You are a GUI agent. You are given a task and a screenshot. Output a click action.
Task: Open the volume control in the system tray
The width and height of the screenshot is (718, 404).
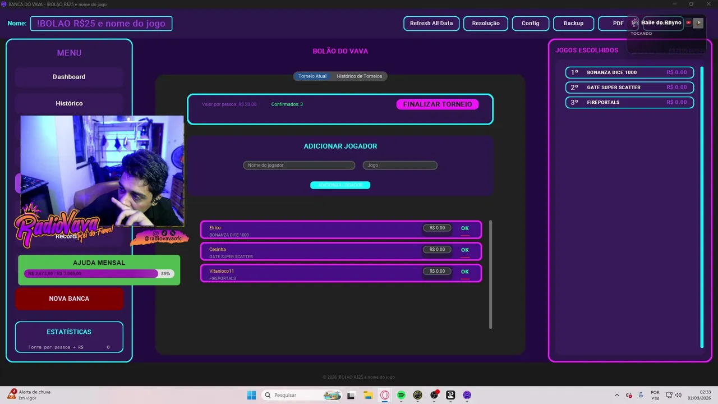coord(678,395)
